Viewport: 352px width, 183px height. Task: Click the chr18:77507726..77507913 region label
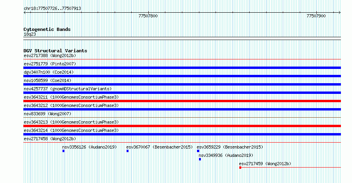(x=52, y=8)
